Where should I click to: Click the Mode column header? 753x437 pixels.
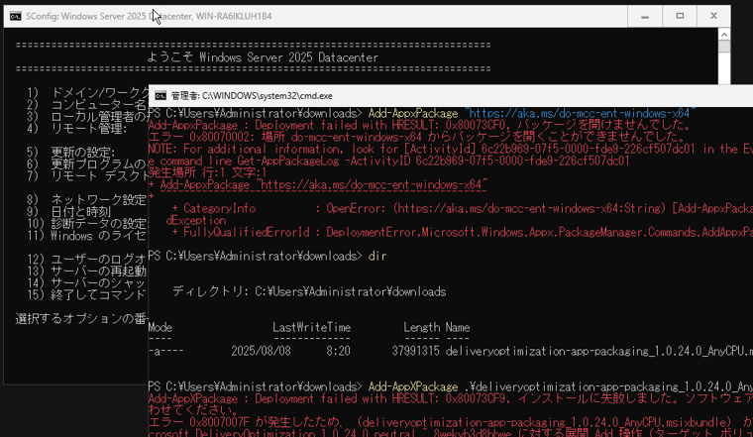coord(161,328)
